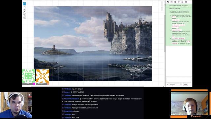Click the Cheerfulundertaker username in stream chat
The height and width of the screenshot is (119, 211).
[x=72, y=99]
